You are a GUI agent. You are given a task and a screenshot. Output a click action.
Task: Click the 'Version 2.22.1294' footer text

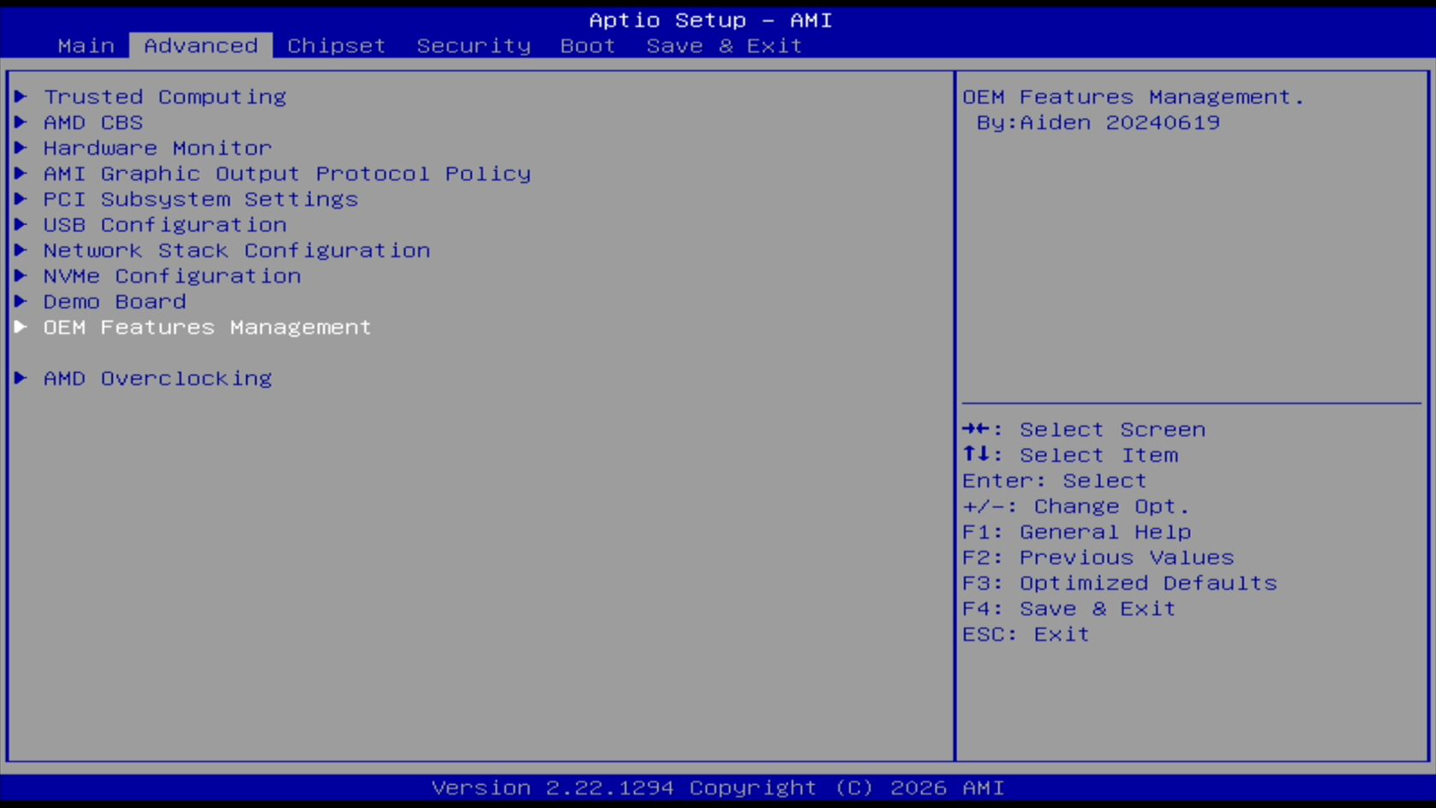[552, 787]
